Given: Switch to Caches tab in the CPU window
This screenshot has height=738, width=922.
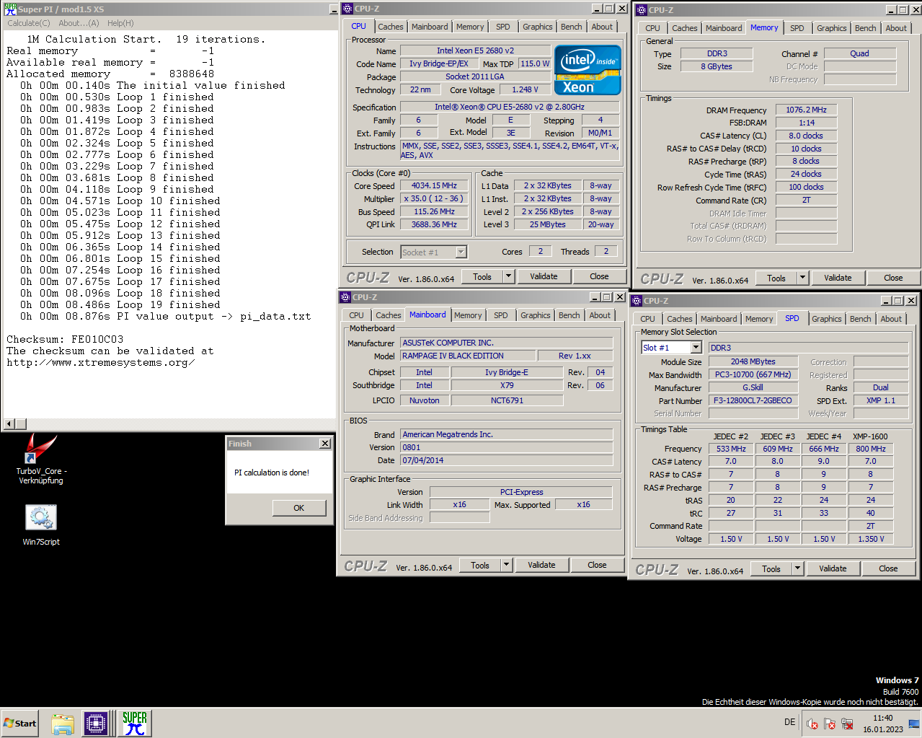Looking at the screenshot, I should 391,27.
